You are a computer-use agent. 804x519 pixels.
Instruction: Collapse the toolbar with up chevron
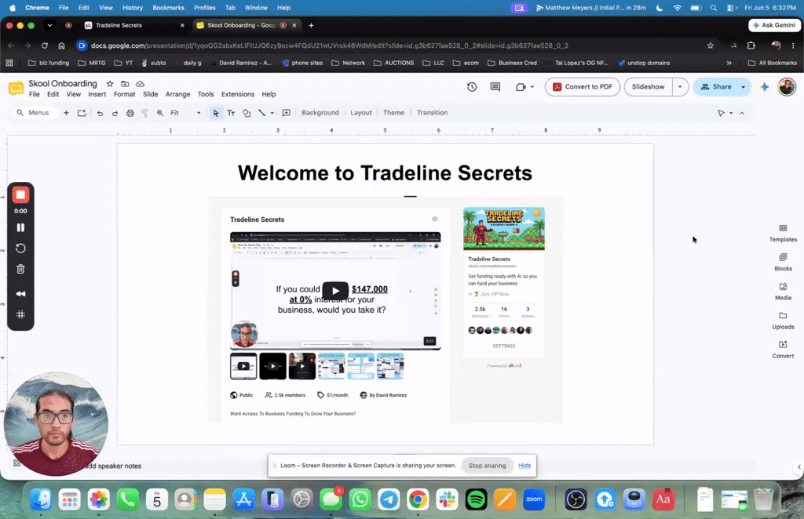point(742,113)
